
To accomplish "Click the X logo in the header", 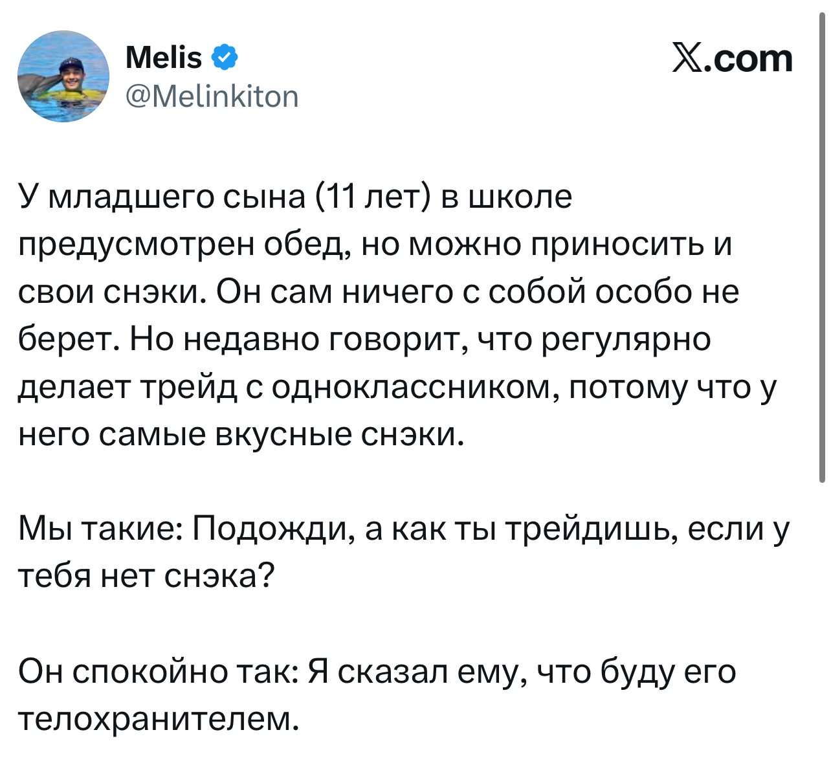I will point(690,60).
